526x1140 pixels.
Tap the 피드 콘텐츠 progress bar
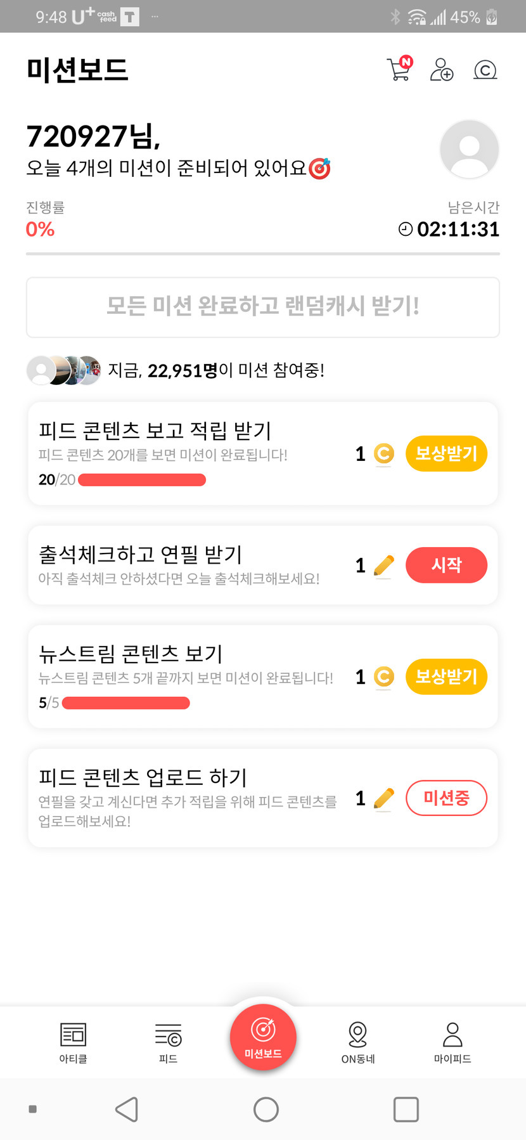(x=142, y=480)
